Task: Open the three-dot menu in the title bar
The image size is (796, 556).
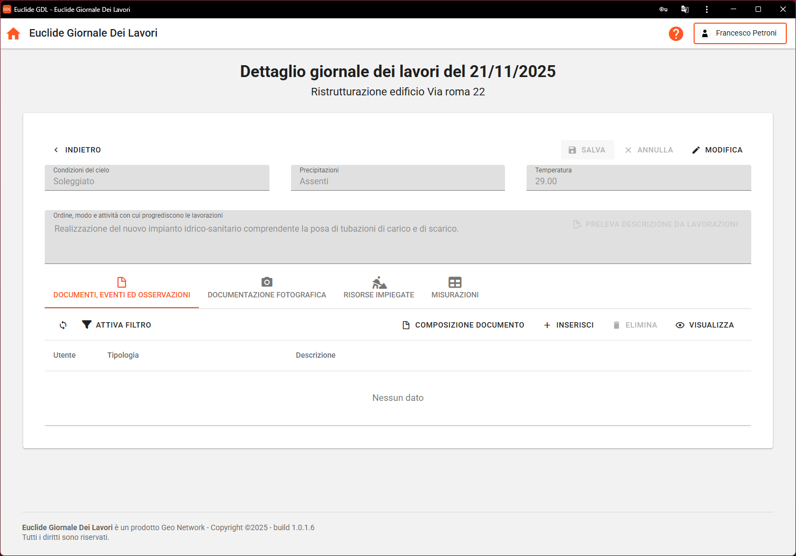Action: point(707,9)
